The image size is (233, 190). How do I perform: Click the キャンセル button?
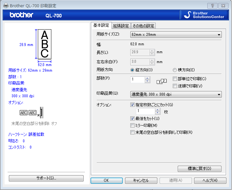[141, 180]
